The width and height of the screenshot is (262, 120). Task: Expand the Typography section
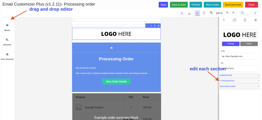pos(239,81)
